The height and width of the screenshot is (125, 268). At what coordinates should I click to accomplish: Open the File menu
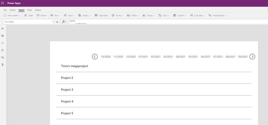pos(5,10)
